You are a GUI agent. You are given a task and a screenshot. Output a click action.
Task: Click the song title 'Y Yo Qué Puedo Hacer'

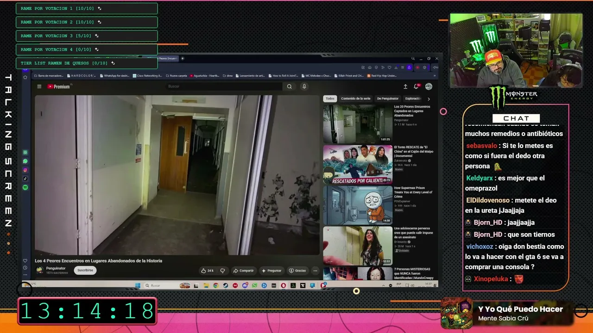[x=520, y=309]
